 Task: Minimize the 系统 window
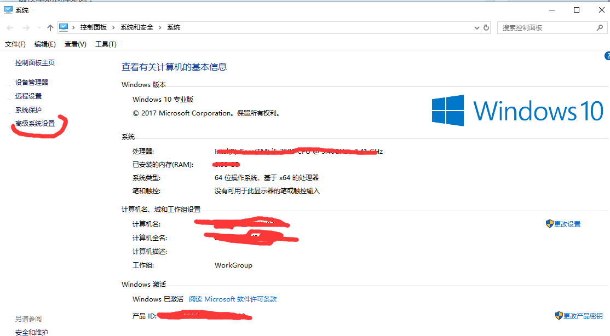[x=551, y=10]
